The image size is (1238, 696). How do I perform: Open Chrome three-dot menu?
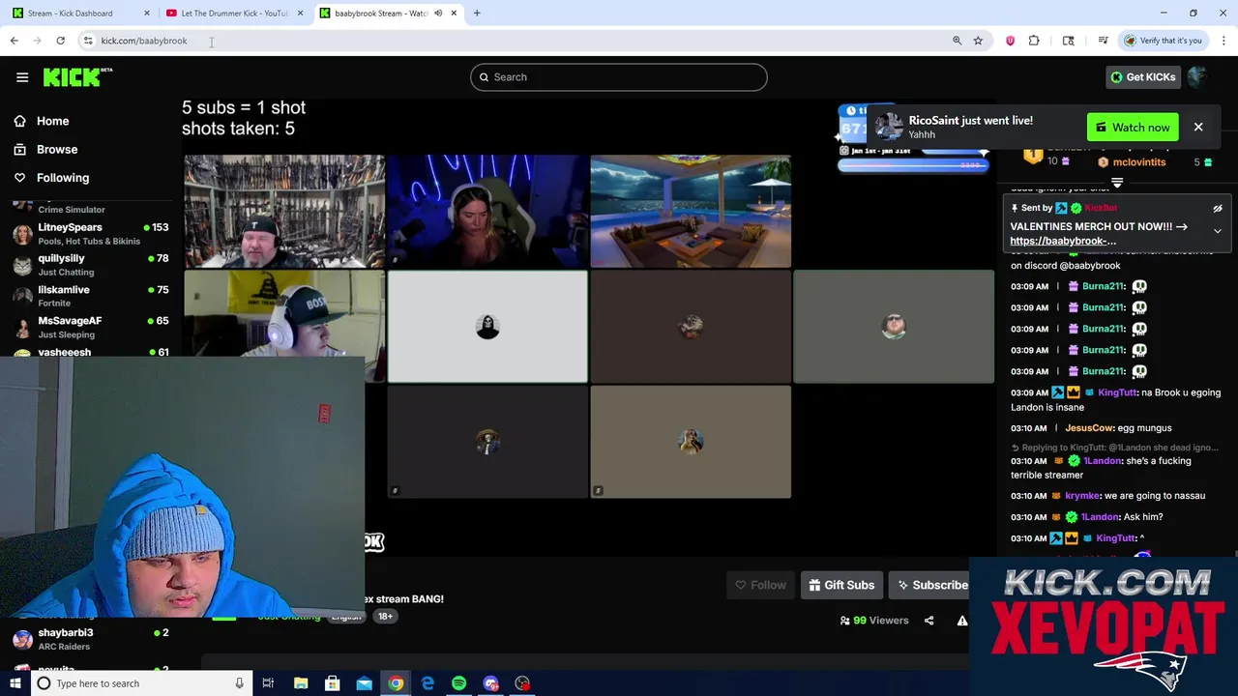(x=1223, y=41)
